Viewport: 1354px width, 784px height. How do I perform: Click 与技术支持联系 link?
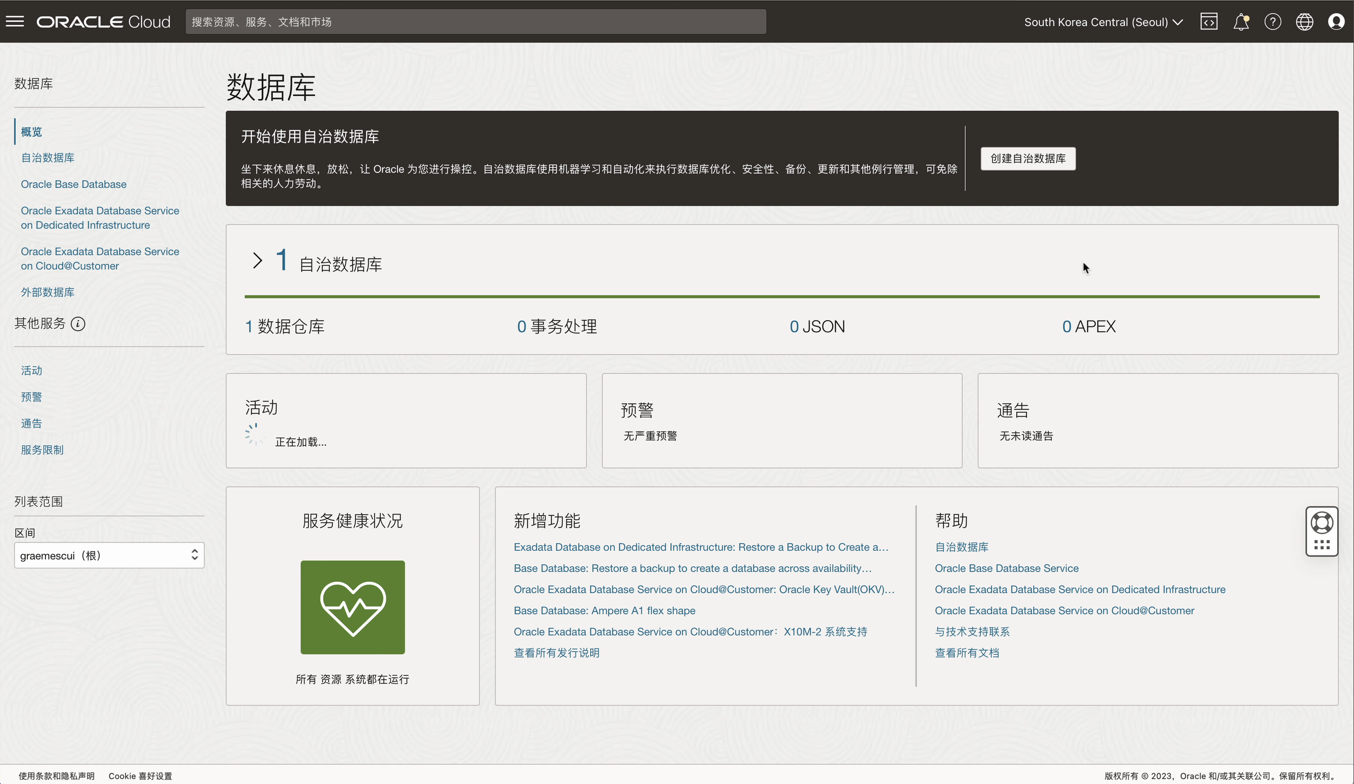[972, 632]
